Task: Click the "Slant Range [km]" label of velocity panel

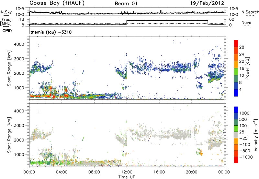Action: click(9, 135)
